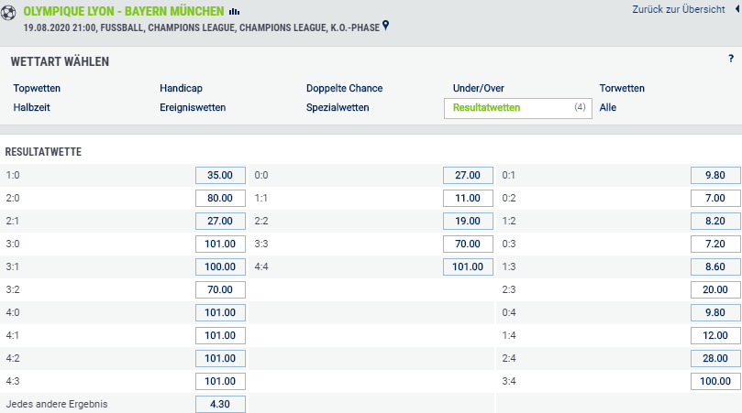
Task: Pick result 2:1 odds 27.00
Action: point(220,221)
